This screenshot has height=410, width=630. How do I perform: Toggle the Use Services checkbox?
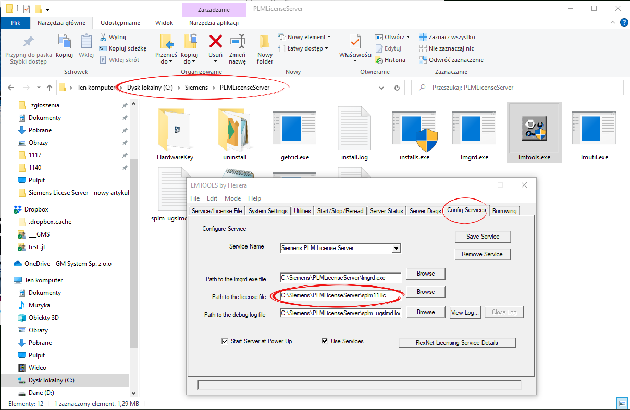325,341
